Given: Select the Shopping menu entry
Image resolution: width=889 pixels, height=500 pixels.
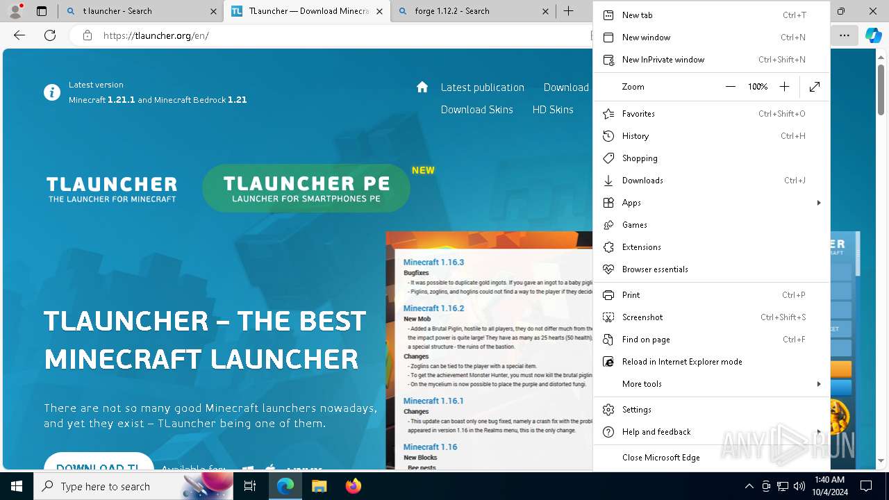Looking at the screenshot, I should pyautogui.click(x=711, y=158).
